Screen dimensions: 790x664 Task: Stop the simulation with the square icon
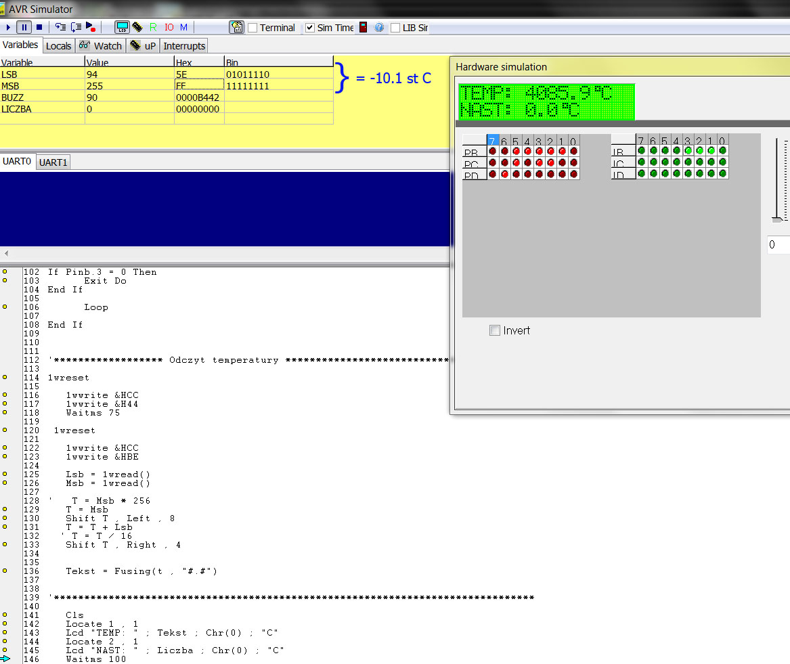pyautogui.click(x=39, y=27)
